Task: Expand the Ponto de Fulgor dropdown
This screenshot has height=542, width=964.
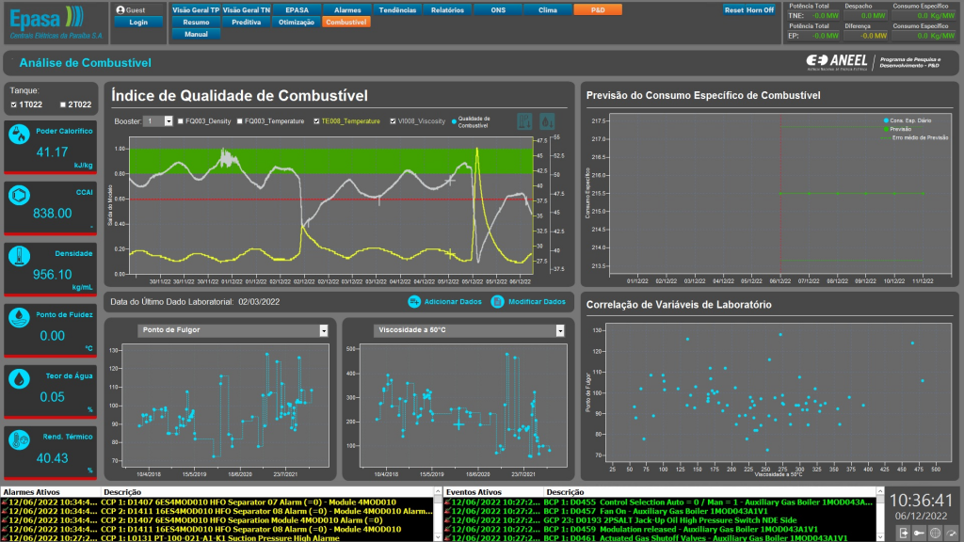Action: [323, 330]
